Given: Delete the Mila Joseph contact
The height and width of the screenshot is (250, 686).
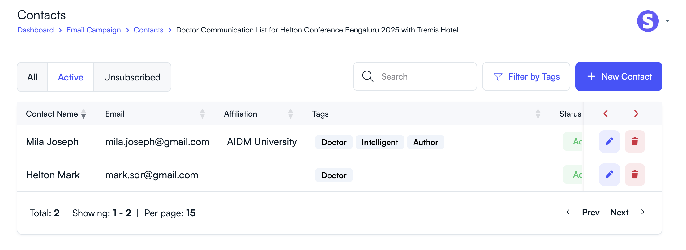Looking at the screenshot, I should pos(635,142).
